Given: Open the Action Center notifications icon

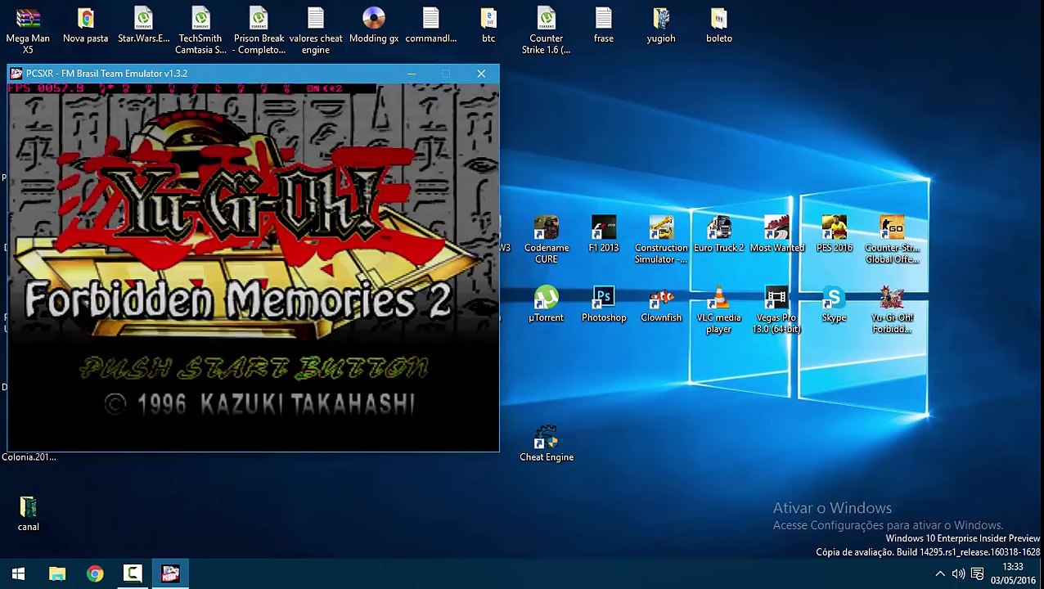Looking at the screenshot, I should 977,574.
